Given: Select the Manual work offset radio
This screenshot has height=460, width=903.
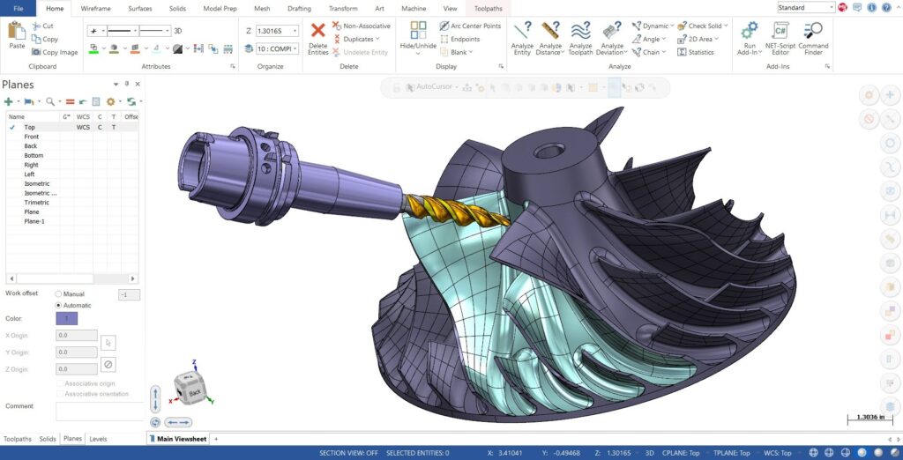Looking at the screenshot, I should [x=58, y=293].
